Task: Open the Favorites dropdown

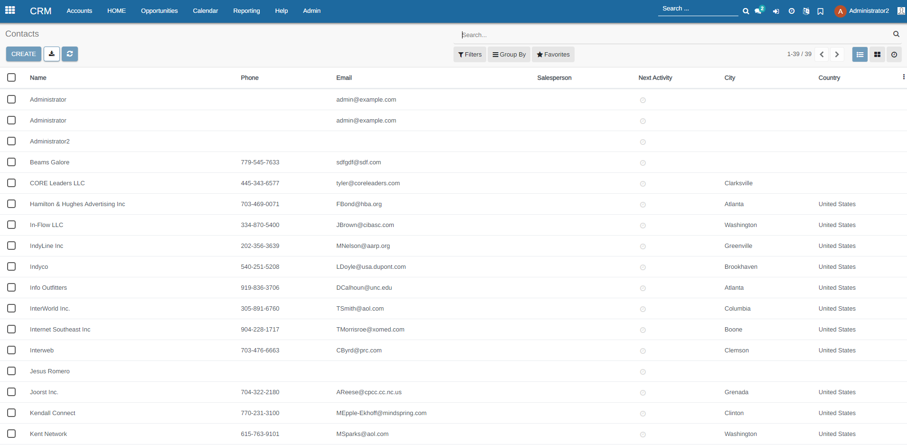Action: coord(553,55)
